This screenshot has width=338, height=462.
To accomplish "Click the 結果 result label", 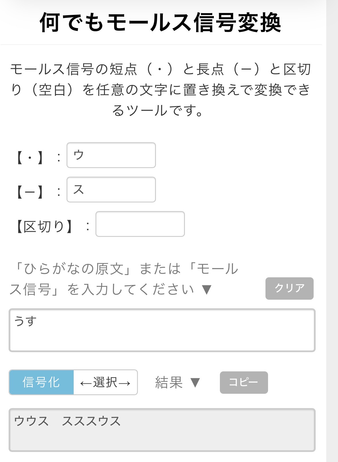I will pyautogui.click(x=169, y=382).
